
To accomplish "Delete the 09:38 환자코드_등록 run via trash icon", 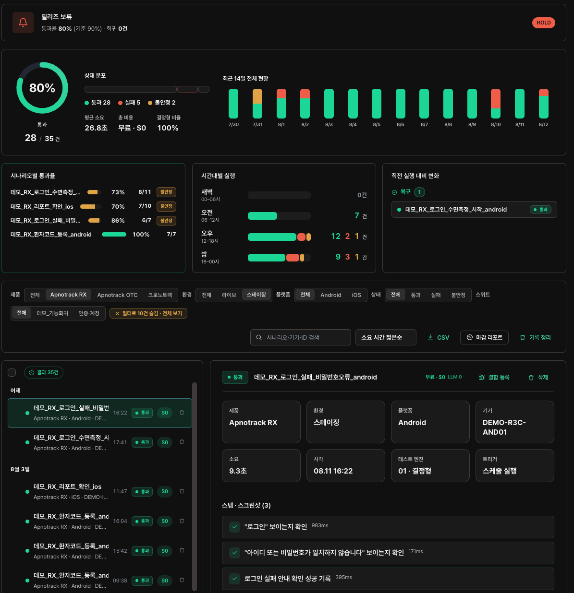I will [182, 580].
